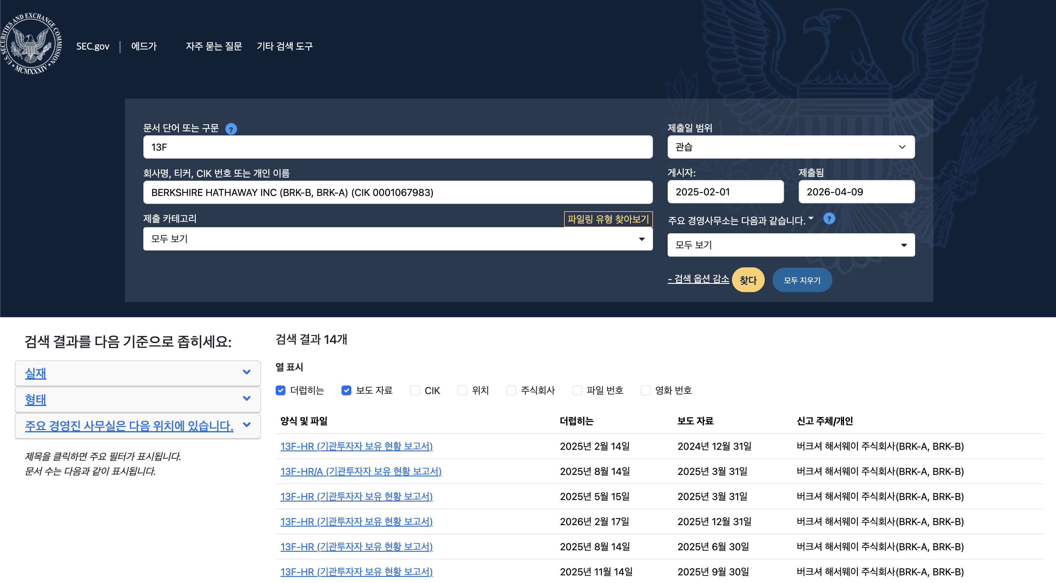Click the 찾다 search button
1056x583 pixels.
click(x=748, y=280)
